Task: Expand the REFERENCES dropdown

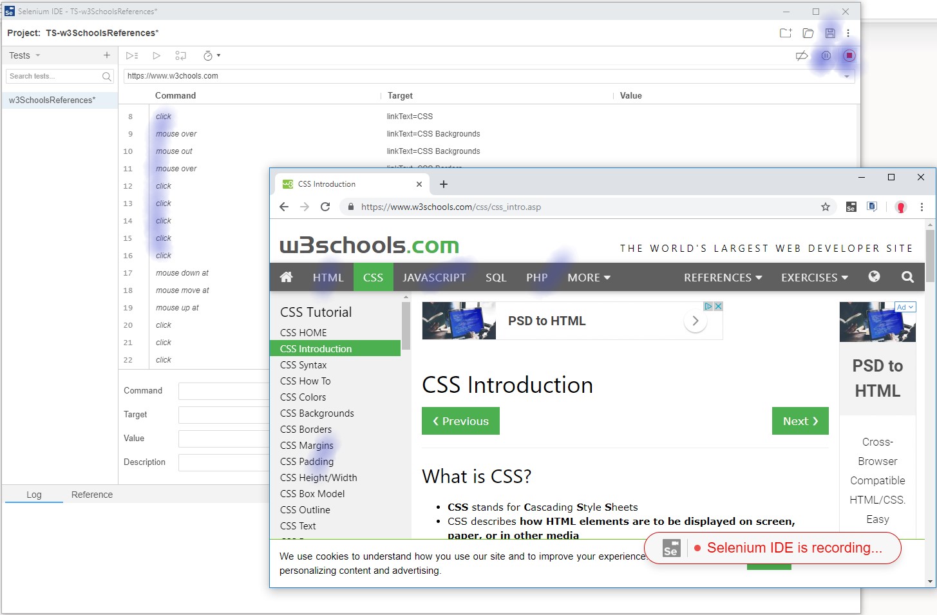Action: (723, 278)
